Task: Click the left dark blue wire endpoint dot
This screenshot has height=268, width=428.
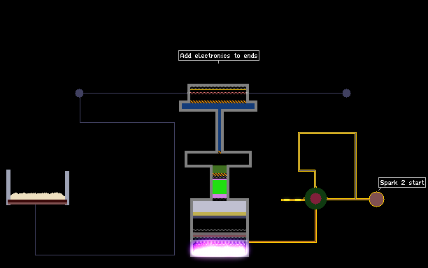Action: [79, 93]
